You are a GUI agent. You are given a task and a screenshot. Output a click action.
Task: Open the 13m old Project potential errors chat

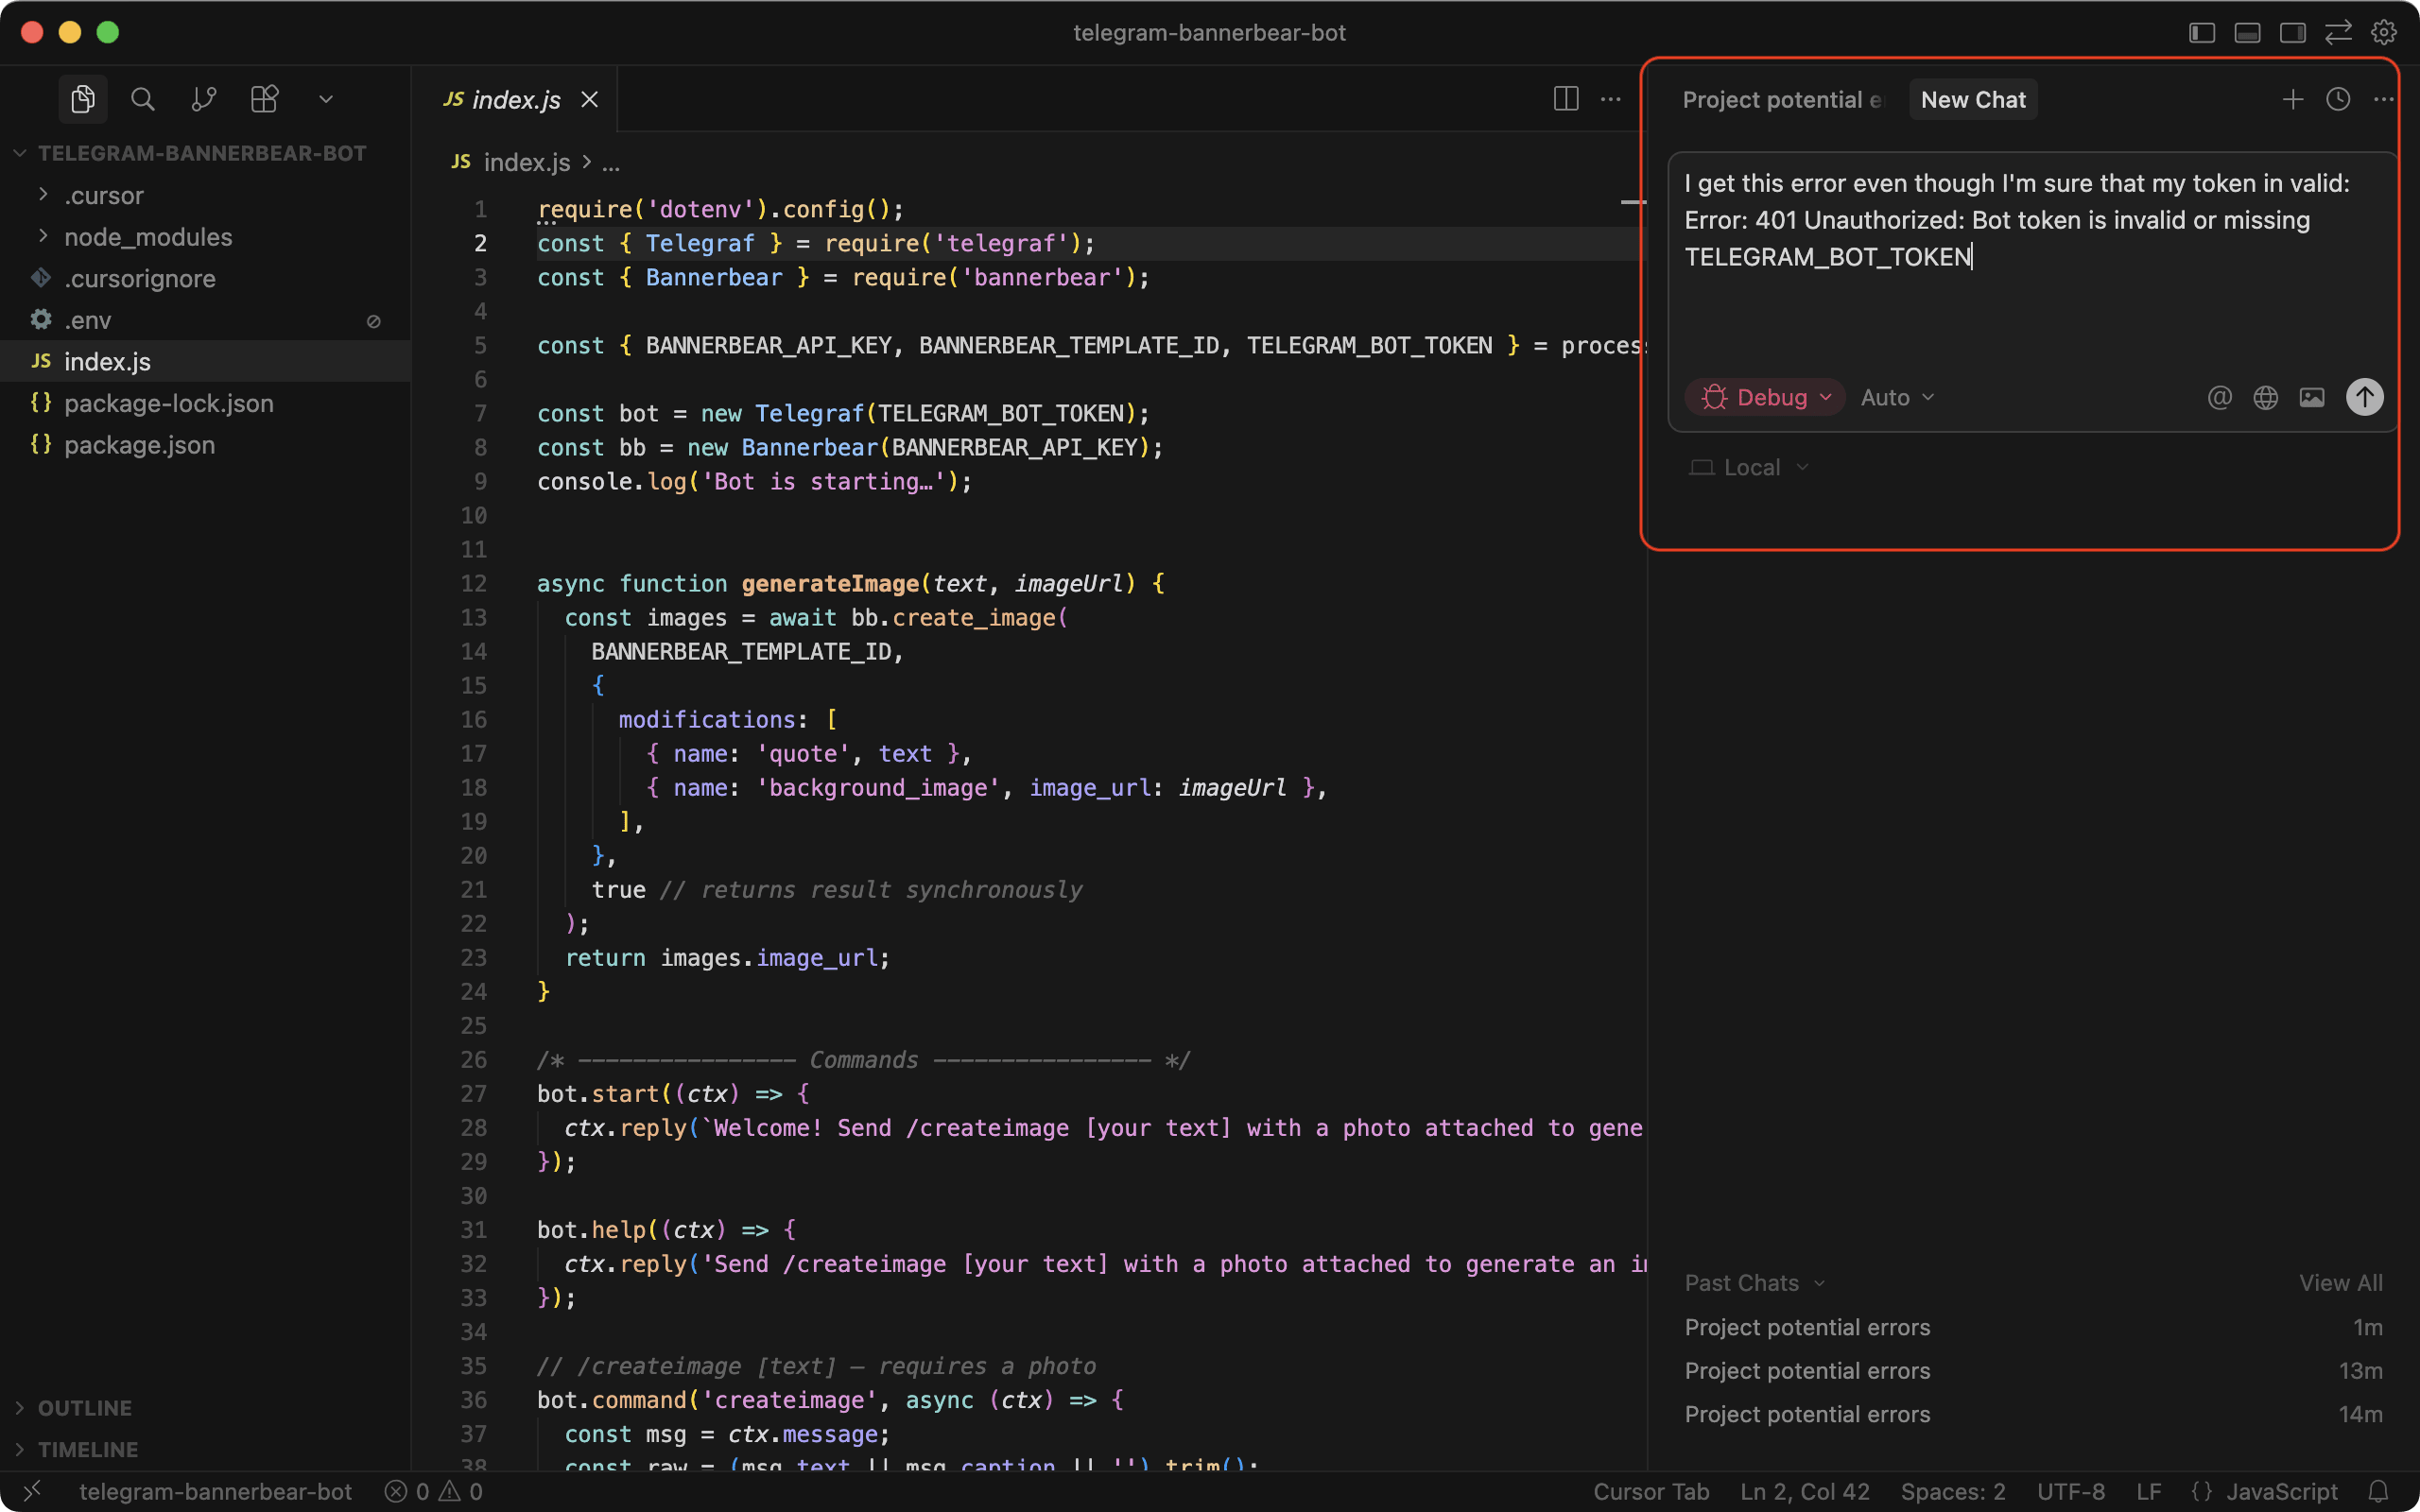[x=1807, y=1370]
